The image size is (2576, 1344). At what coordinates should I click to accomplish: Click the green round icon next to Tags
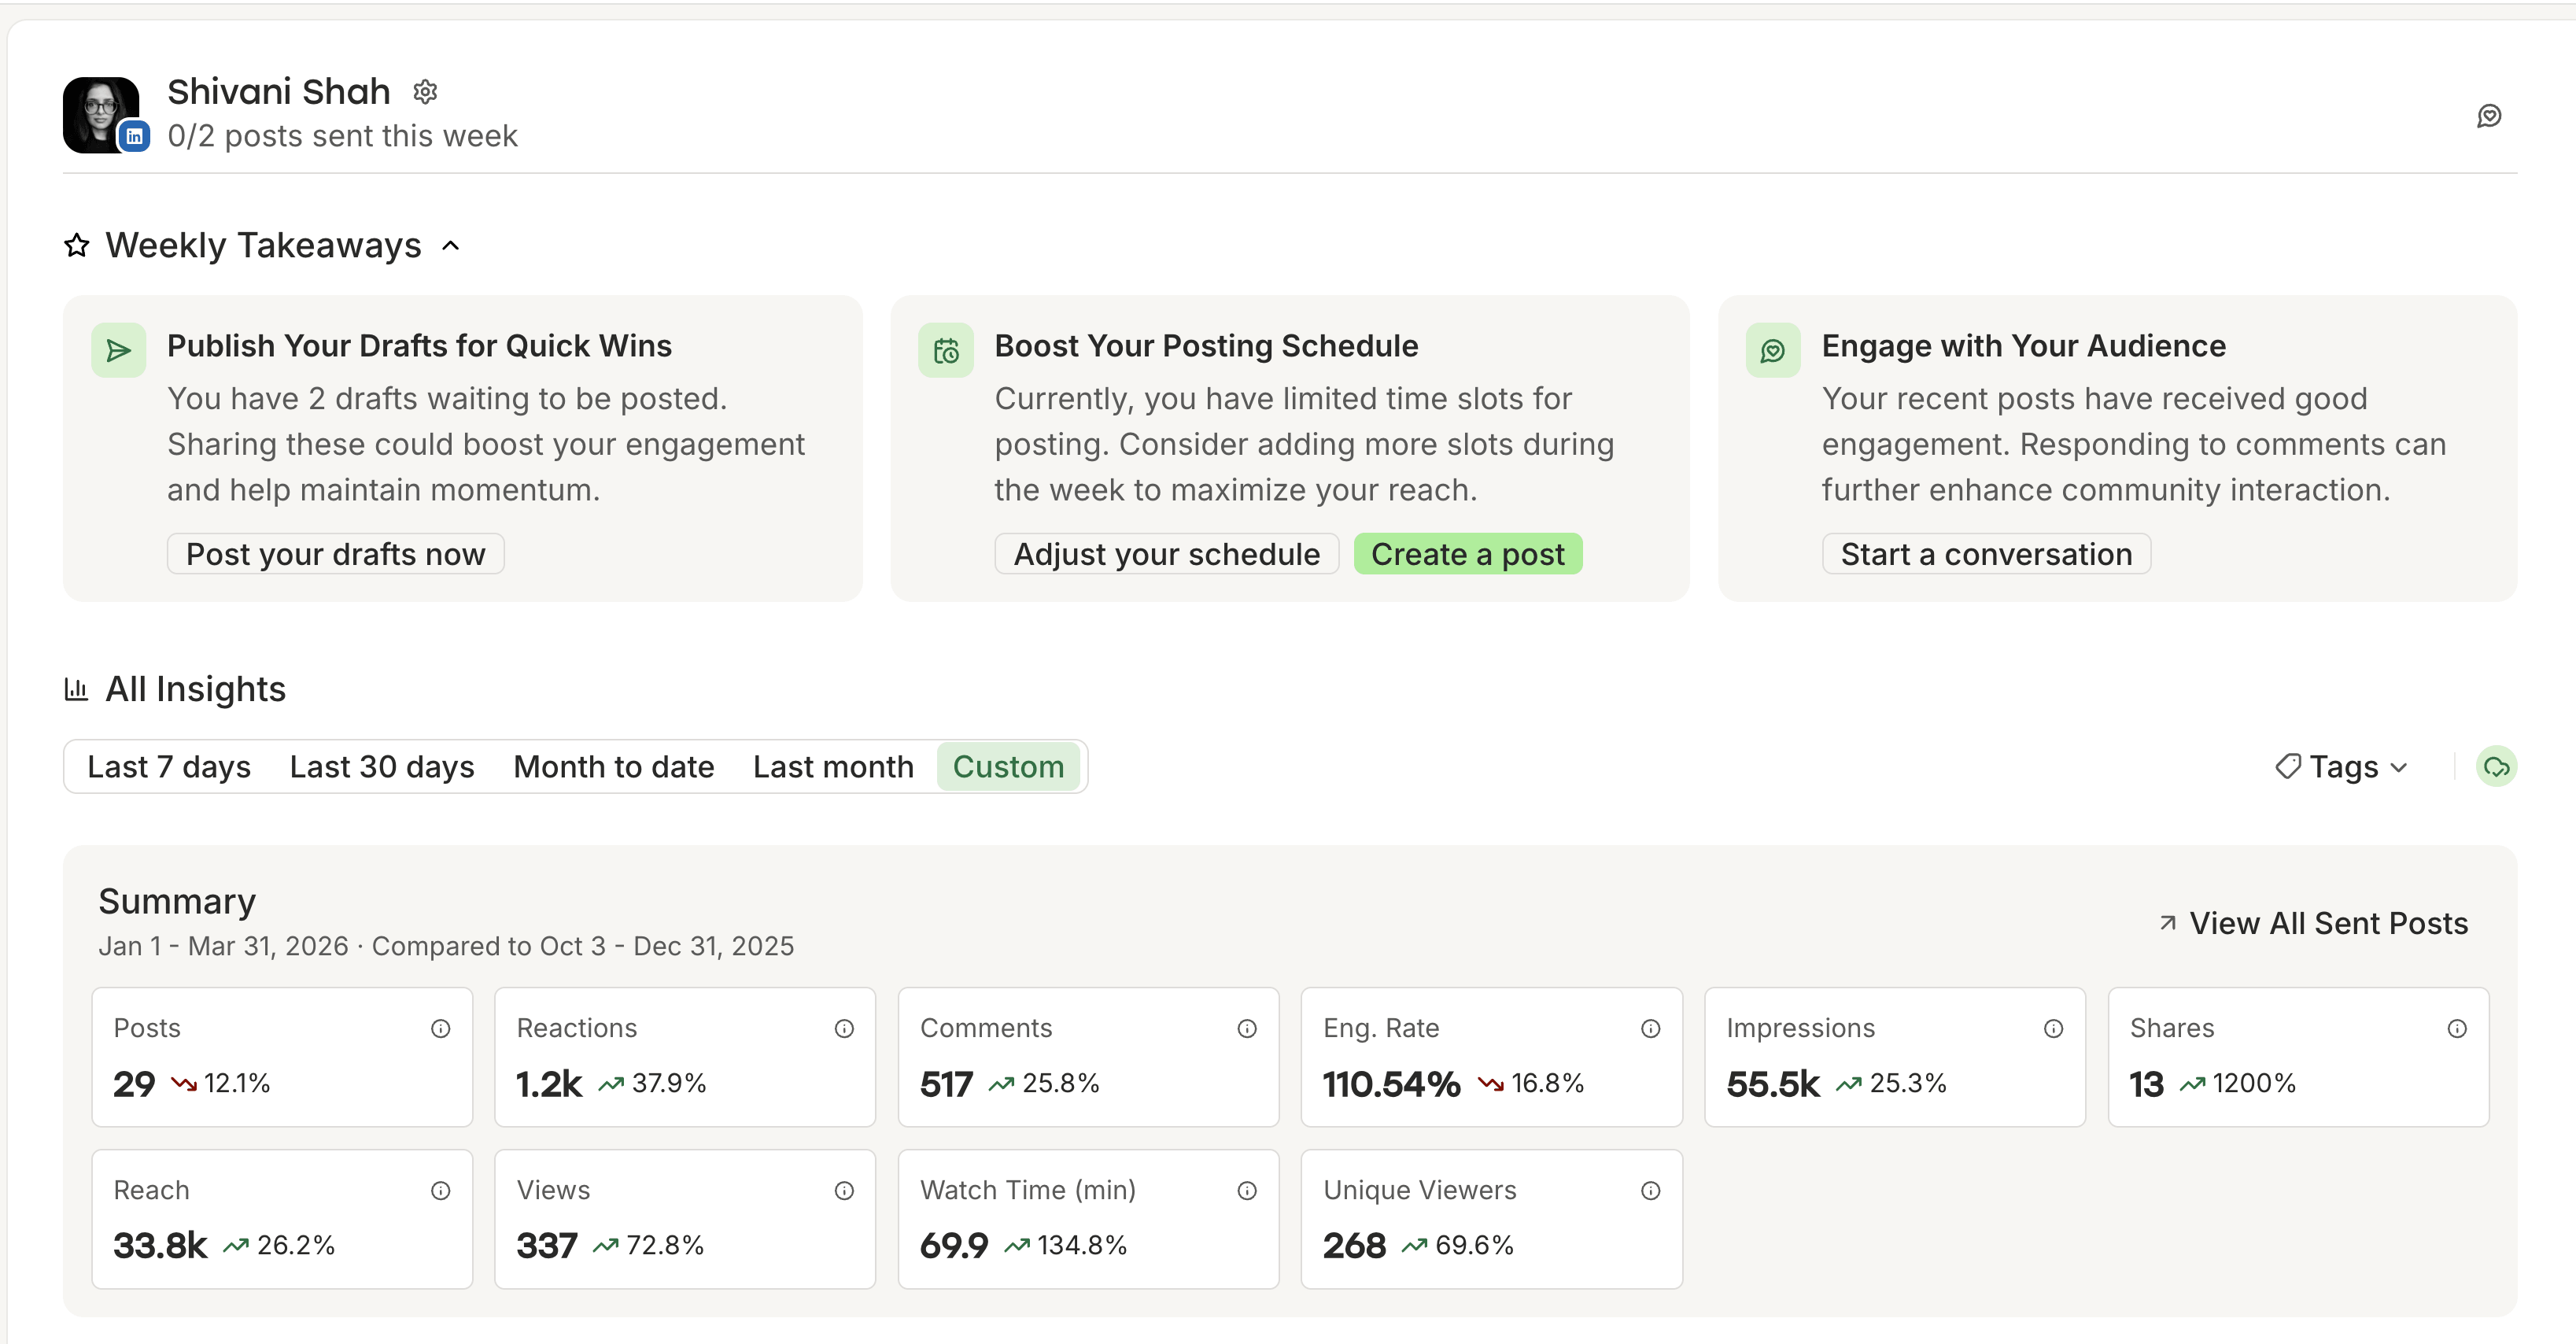2496,767
